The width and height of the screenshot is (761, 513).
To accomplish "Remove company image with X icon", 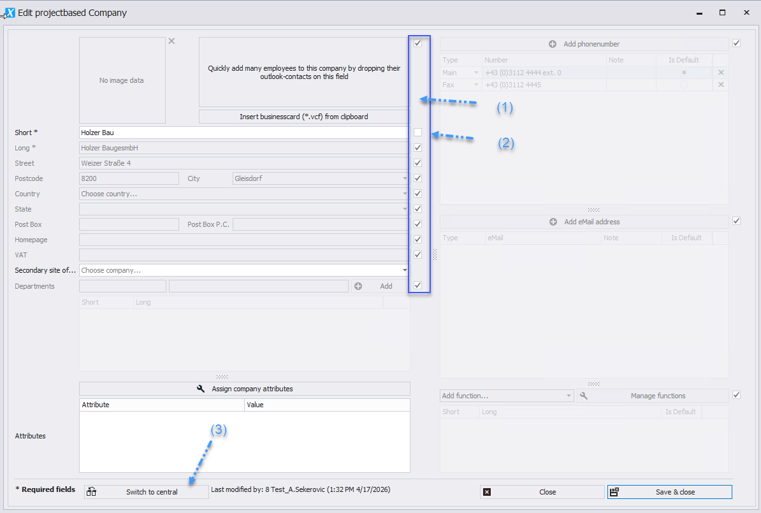I will pos(171,41).
